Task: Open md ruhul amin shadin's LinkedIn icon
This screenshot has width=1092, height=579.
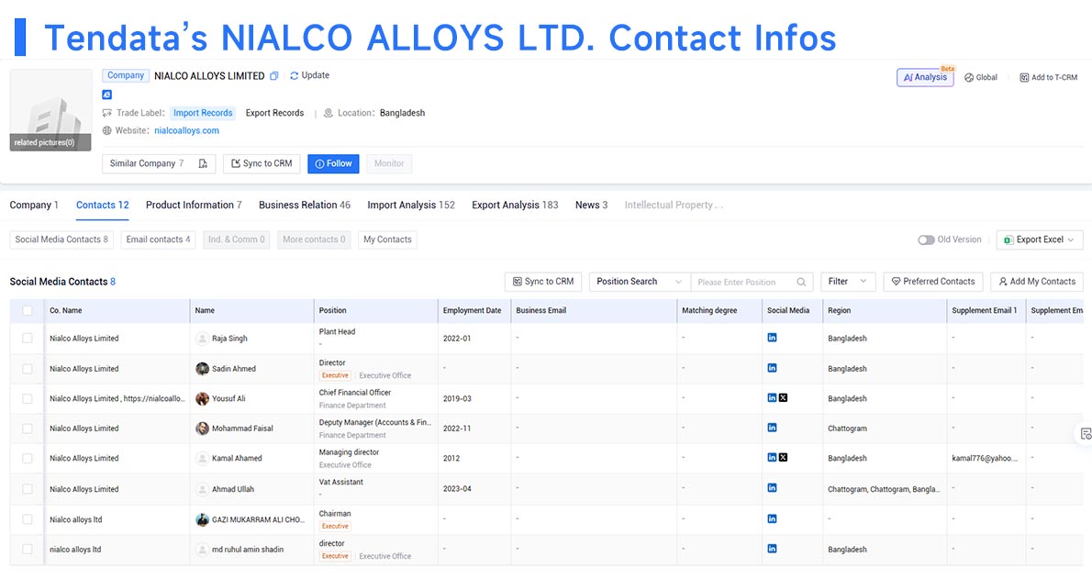Action: point(772,549)
